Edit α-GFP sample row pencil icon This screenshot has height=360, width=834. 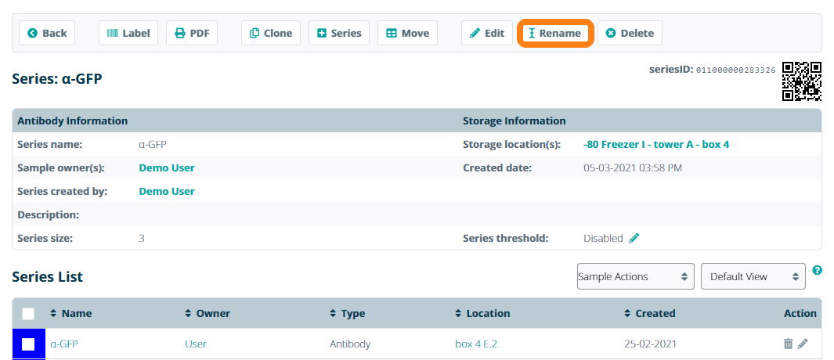(803, 344)
